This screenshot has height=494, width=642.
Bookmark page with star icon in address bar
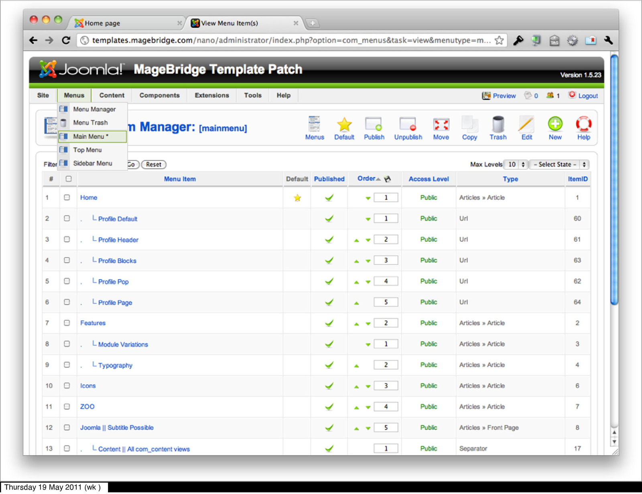tap(499, 40)
